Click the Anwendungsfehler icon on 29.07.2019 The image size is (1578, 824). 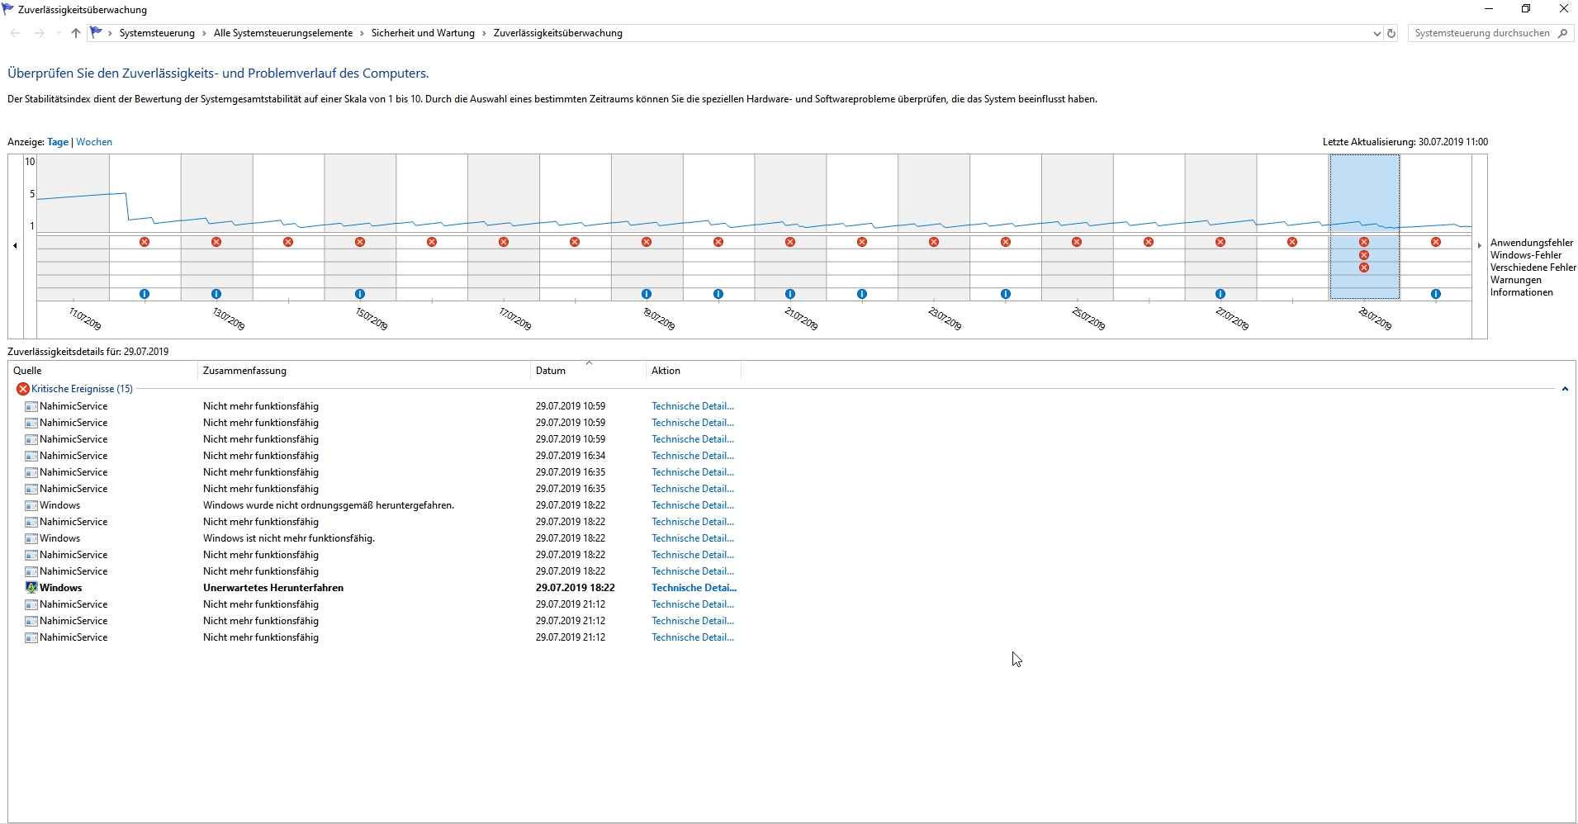tap(1364, 242)
